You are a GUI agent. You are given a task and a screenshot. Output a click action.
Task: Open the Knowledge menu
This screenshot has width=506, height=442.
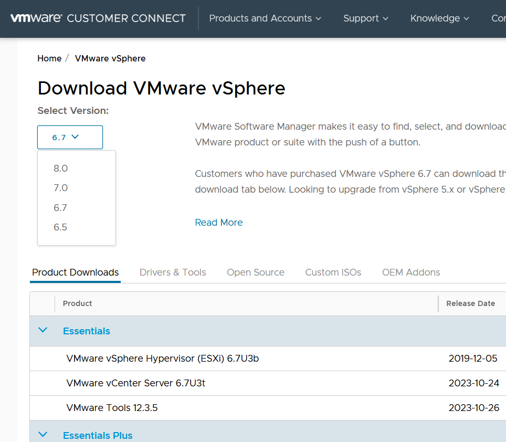(x=439, y=18)
